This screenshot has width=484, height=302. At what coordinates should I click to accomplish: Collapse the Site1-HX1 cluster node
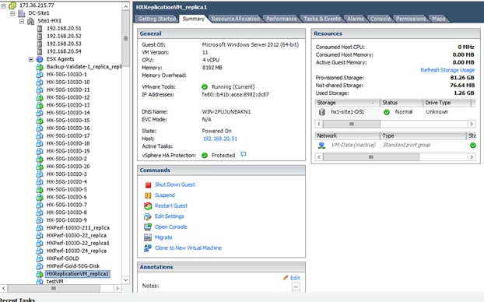tap(22, 21)
